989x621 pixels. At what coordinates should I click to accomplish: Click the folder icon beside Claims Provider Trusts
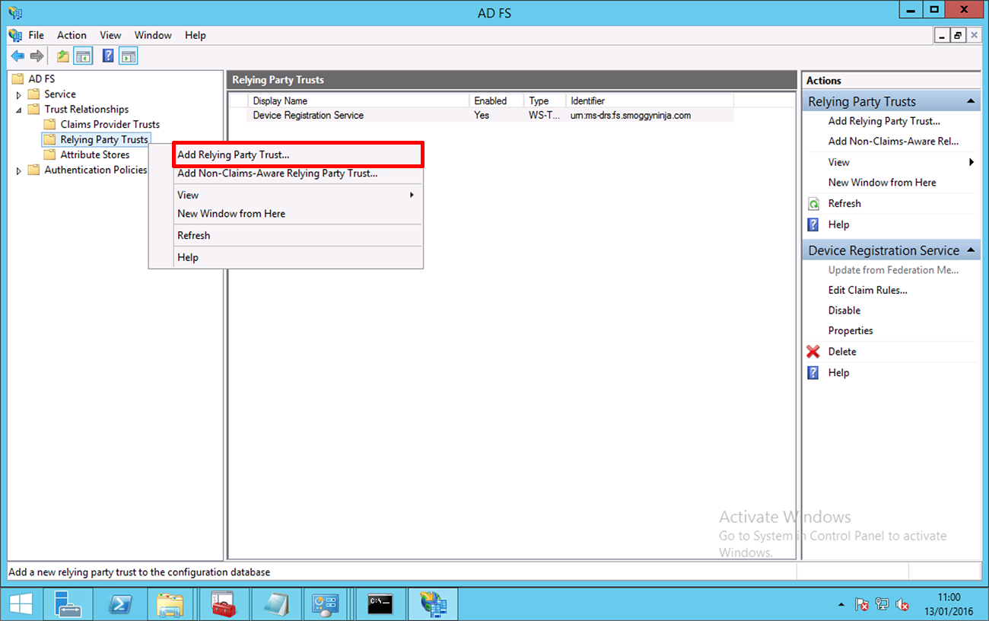pyautogui.click(x=50, y=124)
